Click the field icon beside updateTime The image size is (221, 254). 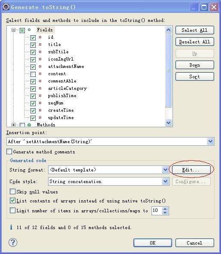click(40, 117)
